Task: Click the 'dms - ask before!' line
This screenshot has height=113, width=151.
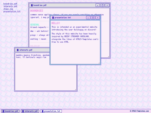Action: tap(39, 31)
